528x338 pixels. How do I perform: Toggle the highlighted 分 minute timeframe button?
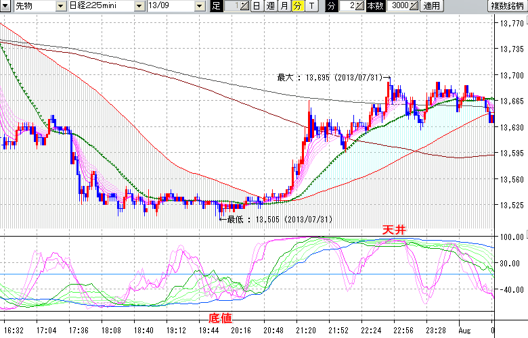click(297, 6)
